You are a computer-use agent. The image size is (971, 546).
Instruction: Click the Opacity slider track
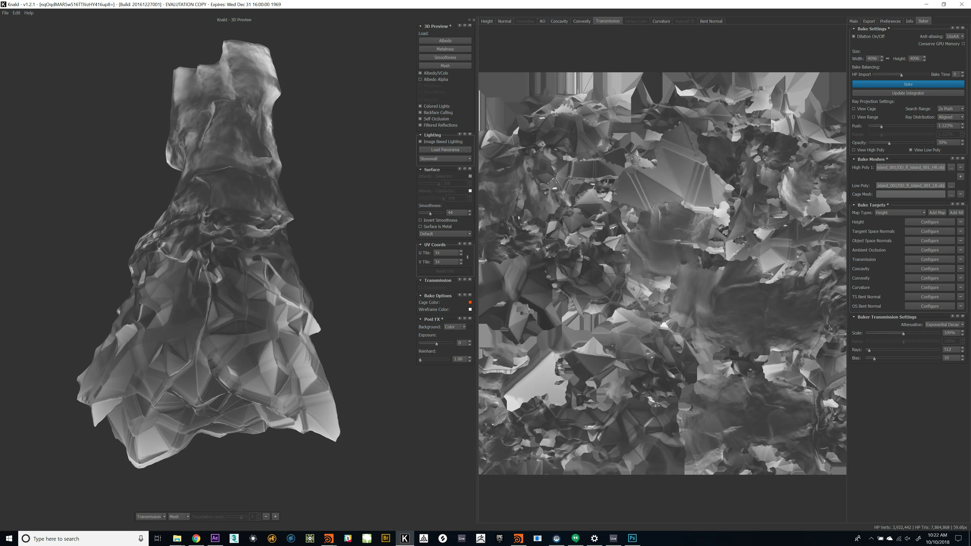(902, 142)
